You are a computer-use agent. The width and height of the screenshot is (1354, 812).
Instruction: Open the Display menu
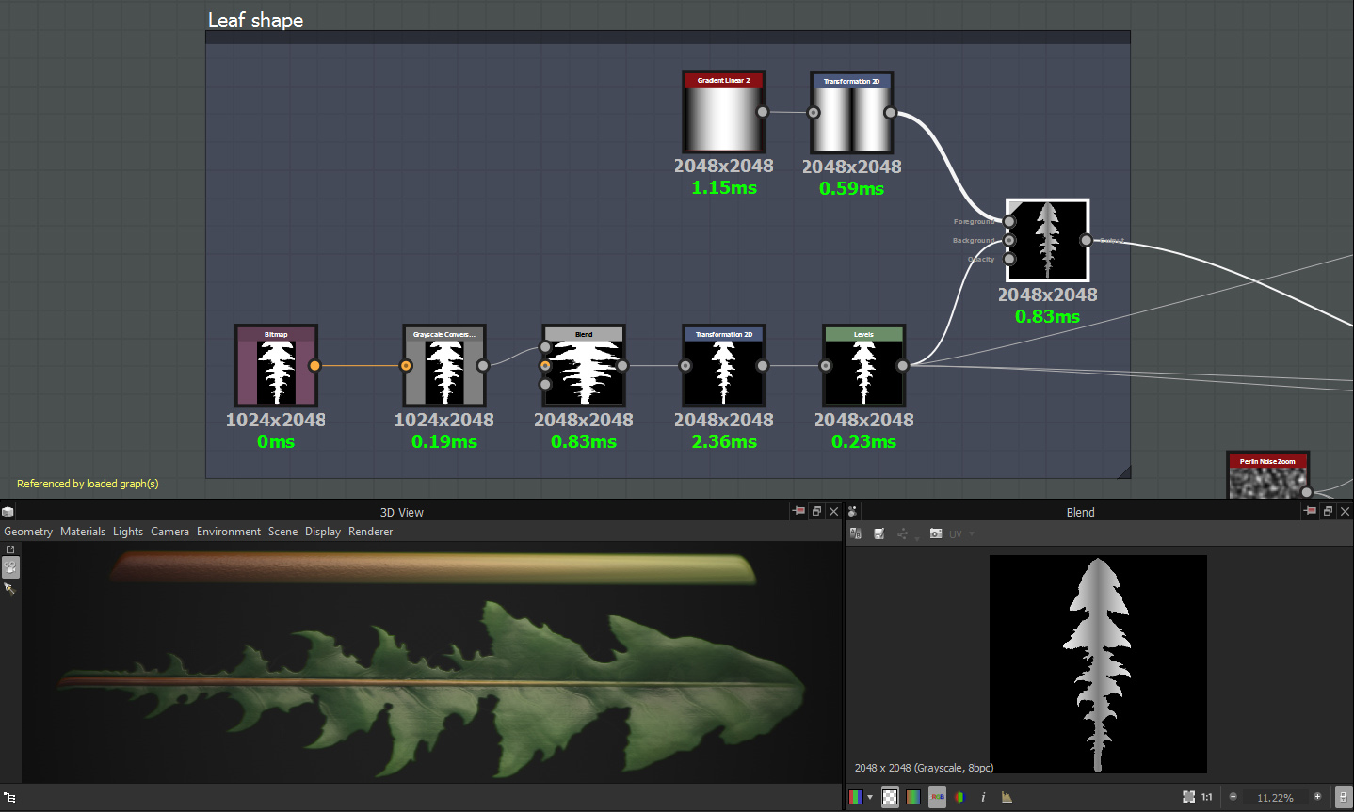[x=323, y=532]
